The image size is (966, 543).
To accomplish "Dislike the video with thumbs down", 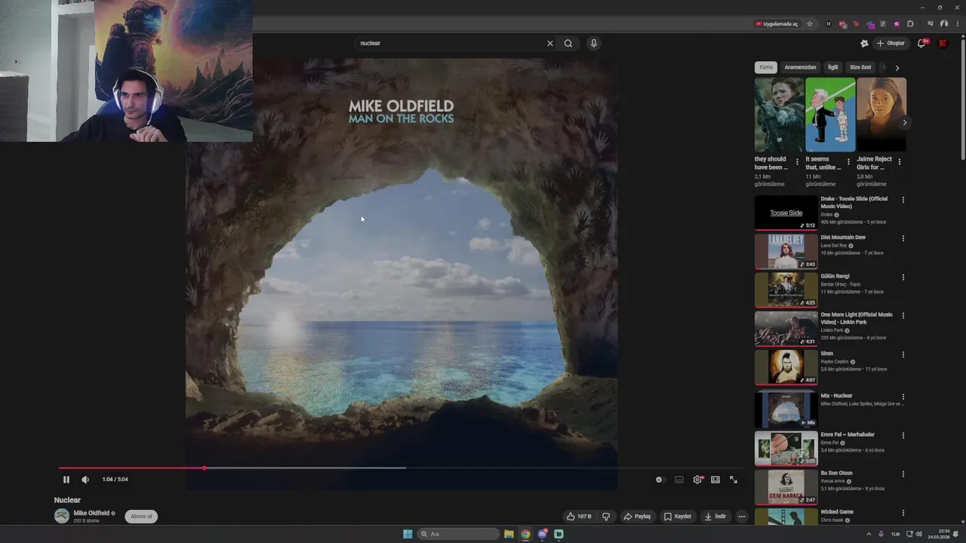I will pyautogui.click(x=606, y=517).
